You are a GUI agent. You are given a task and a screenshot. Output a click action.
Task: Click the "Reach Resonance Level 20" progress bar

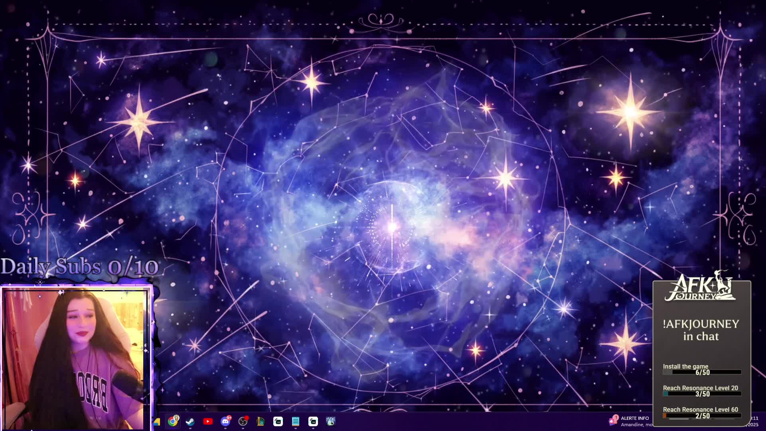pos(702,394)
